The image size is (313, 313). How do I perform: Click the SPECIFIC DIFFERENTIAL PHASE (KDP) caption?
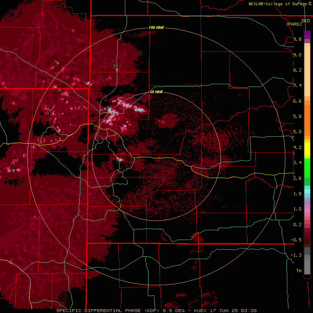pyautogui.click(x=108, y=311)
